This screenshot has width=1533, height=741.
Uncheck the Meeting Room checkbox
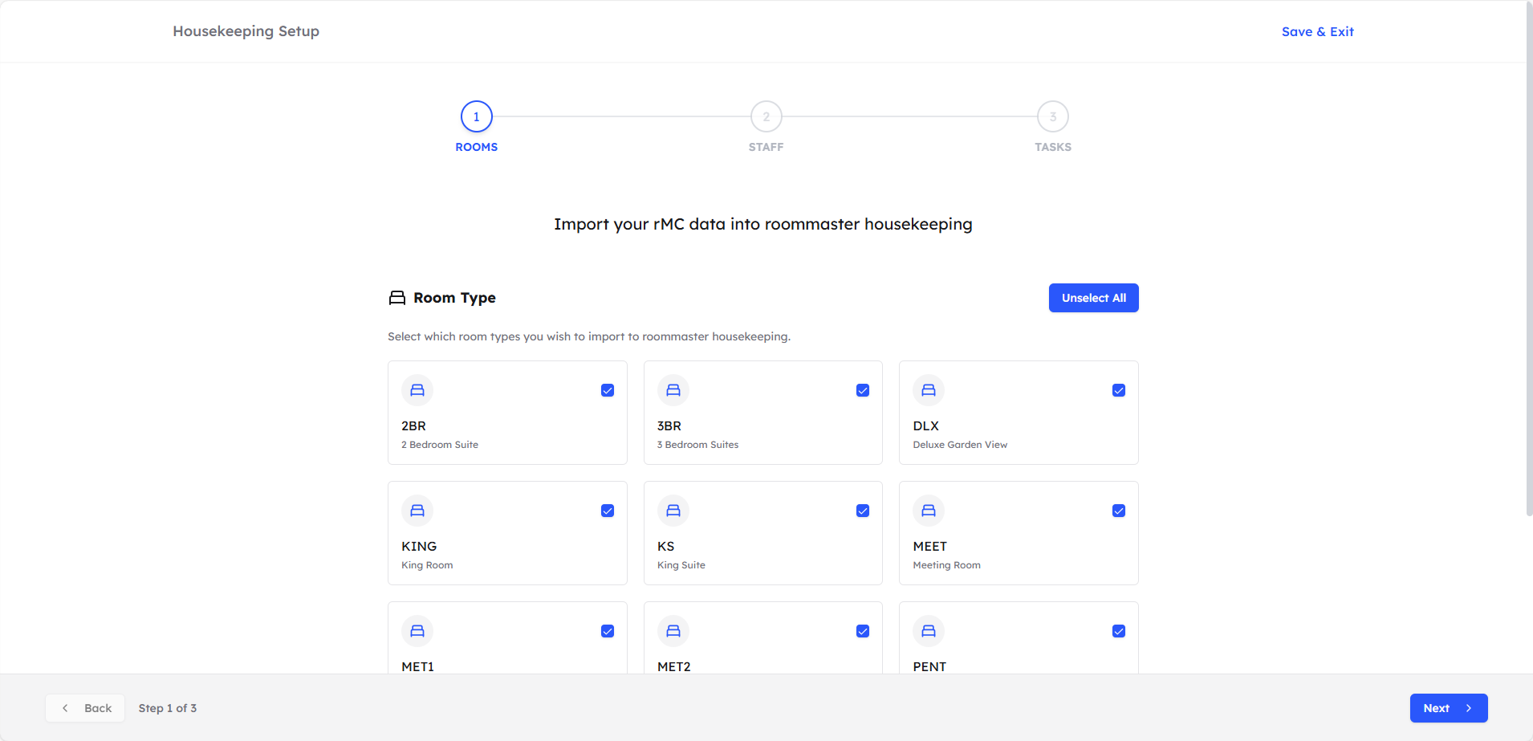pos(1119,511)
